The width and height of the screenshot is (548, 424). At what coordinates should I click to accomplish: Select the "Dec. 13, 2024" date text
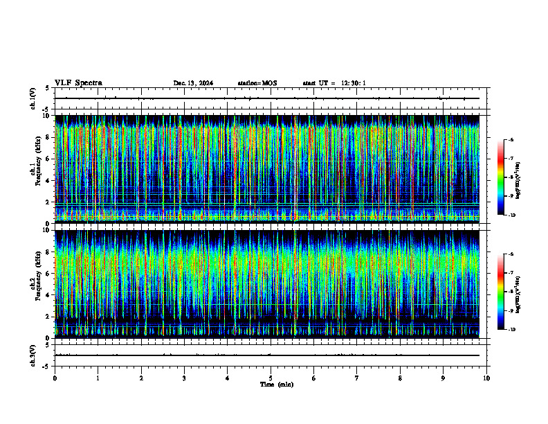point(193,83)
